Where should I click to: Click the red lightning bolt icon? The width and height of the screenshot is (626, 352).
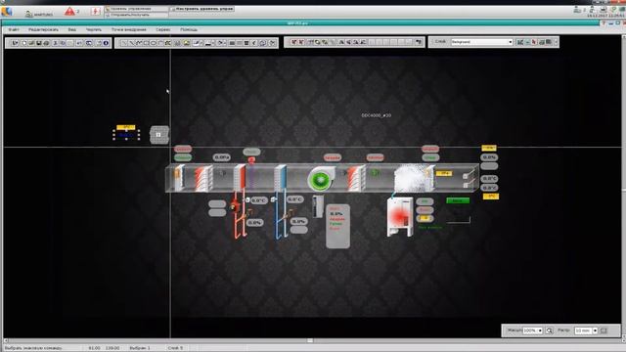(x=96, y=11)
